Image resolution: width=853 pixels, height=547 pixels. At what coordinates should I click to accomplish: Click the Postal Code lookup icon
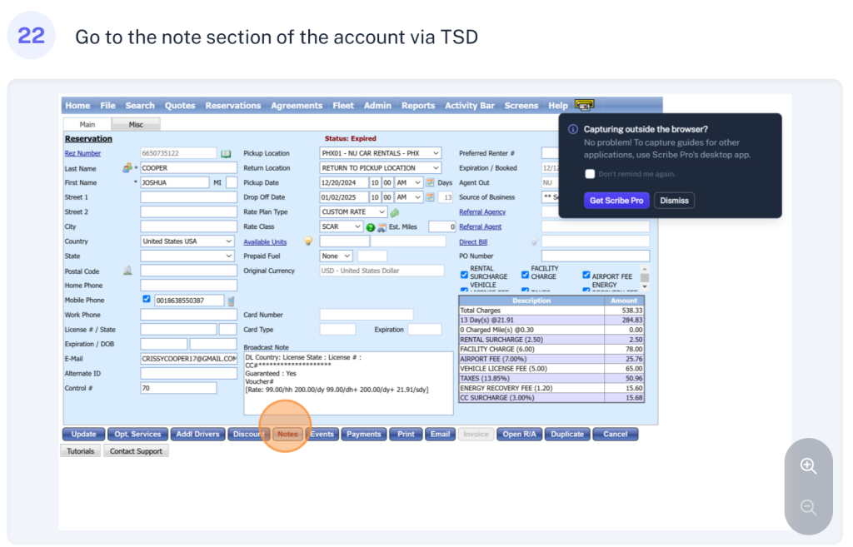(x=127, y=271)
